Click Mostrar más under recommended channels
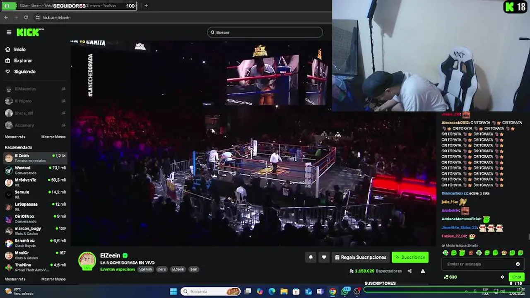This screenshot has width=530, height=298. (15, 279)
